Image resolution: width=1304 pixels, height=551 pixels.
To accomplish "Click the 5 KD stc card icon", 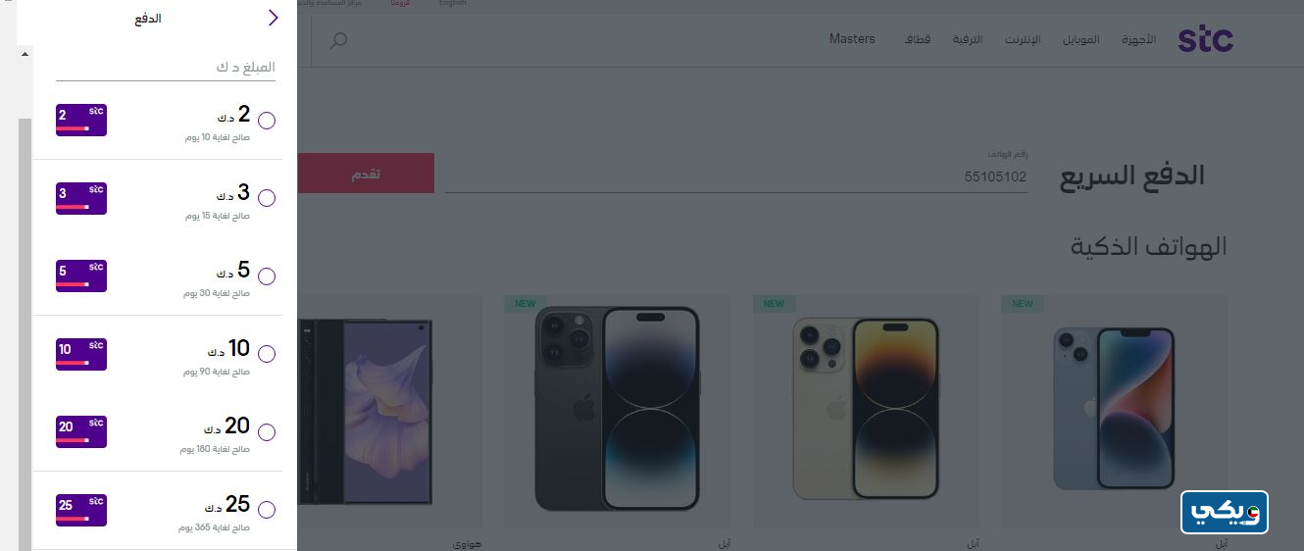I will (81, 275).
